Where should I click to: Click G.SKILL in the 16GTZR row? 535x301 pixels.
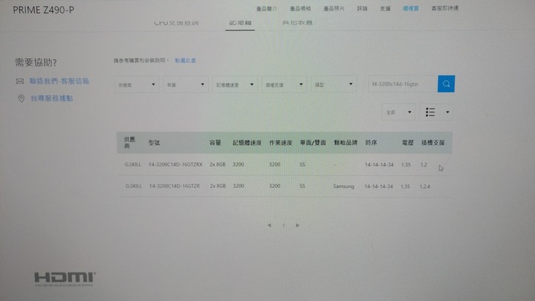(x=134, y=186)
